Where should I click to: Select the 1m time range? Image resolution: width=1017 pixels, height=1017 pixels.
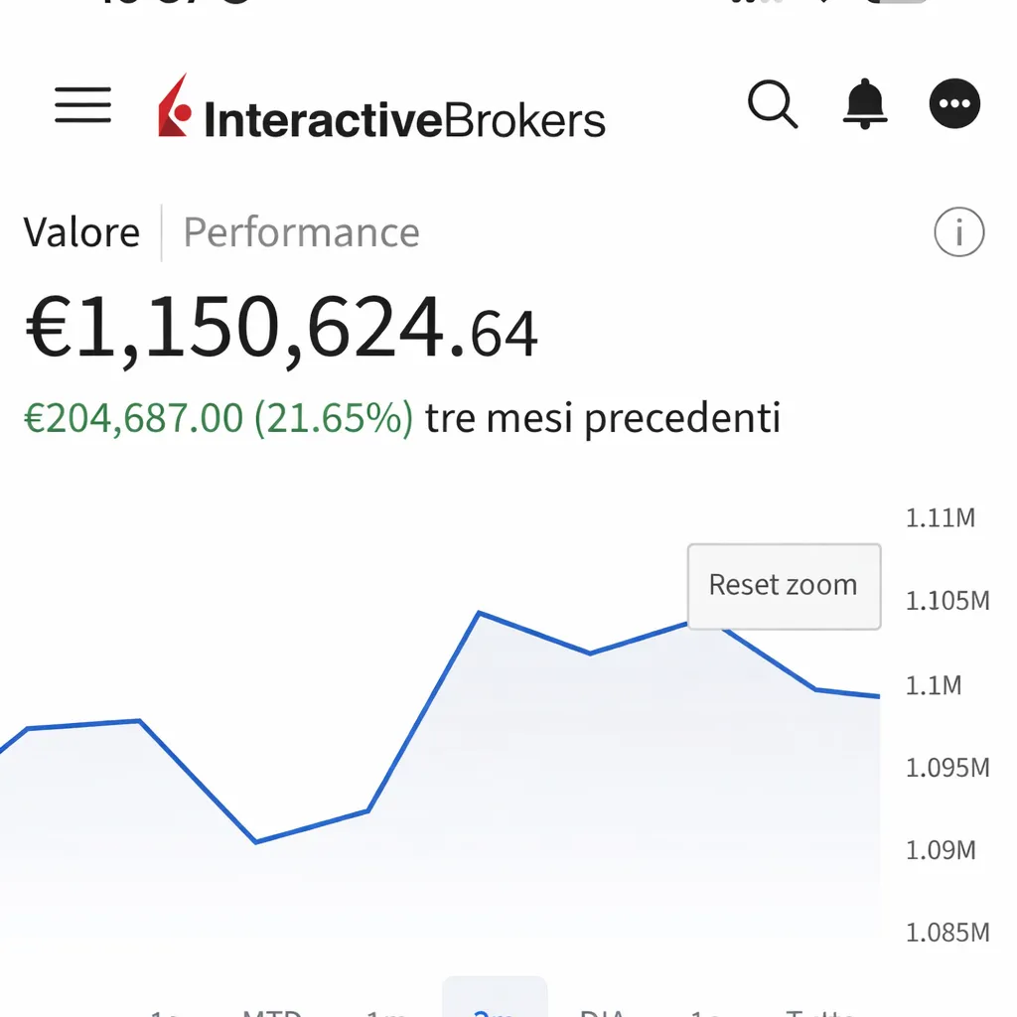tap(385, 1009)
